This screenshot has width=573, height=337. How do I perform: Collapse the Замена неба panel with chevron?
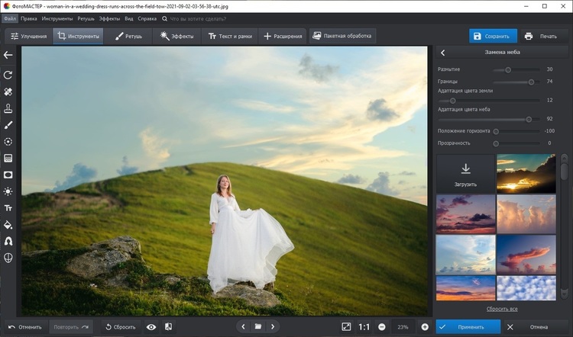coord(444,53)
